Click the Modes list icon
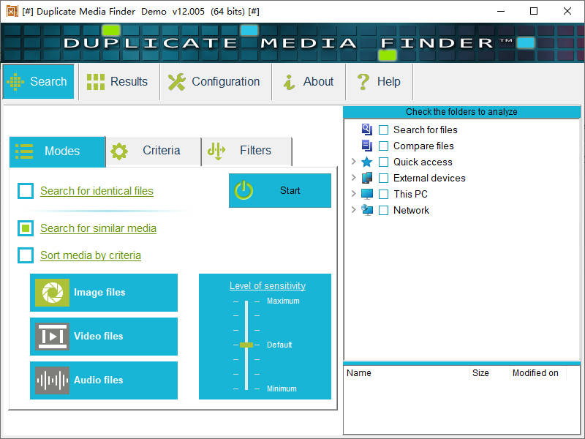585x439 pixels. click(x=24, y=151)
